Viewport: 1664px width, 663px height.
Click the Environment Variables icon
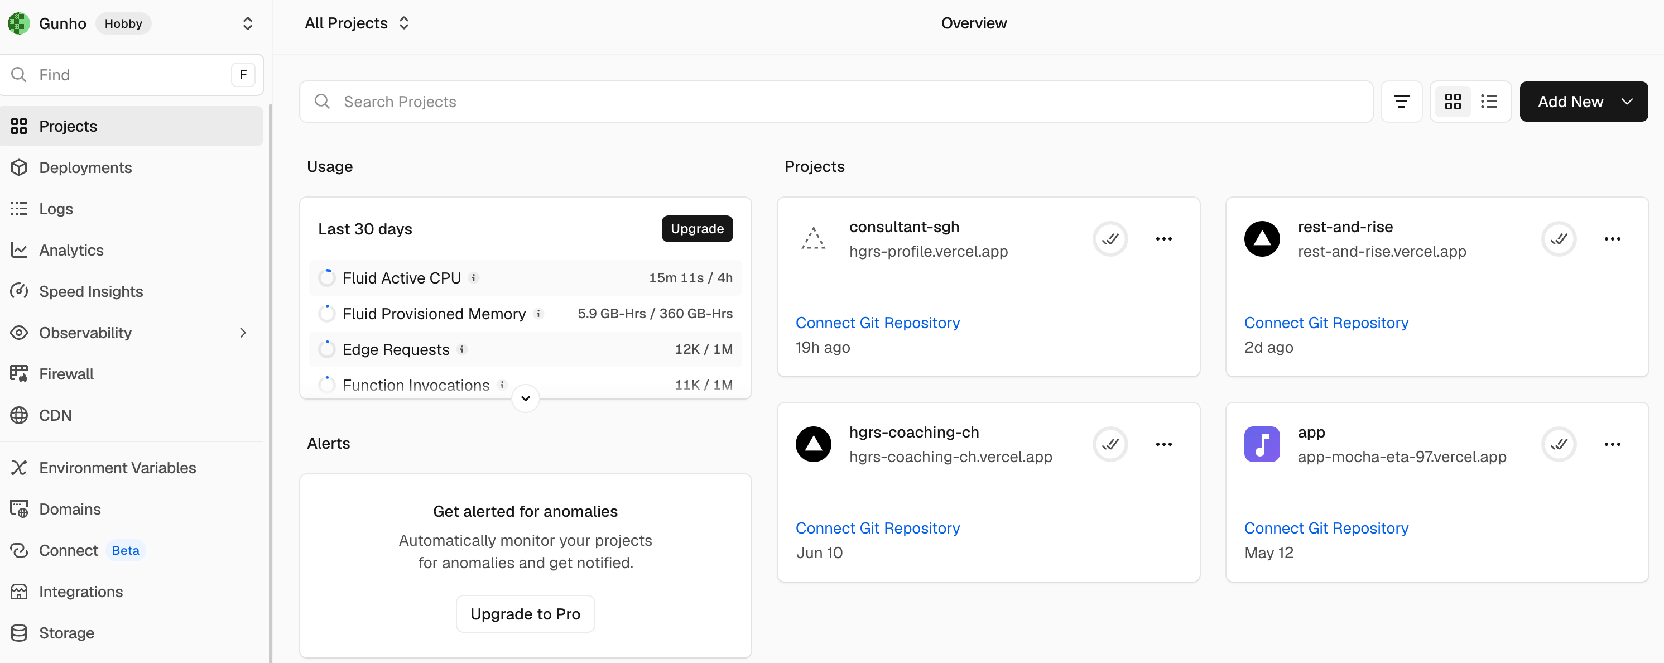(20, 468)
